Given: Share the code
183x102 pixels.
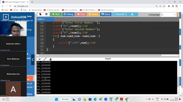Looking at the screenshot, I should tap(93, 14).
